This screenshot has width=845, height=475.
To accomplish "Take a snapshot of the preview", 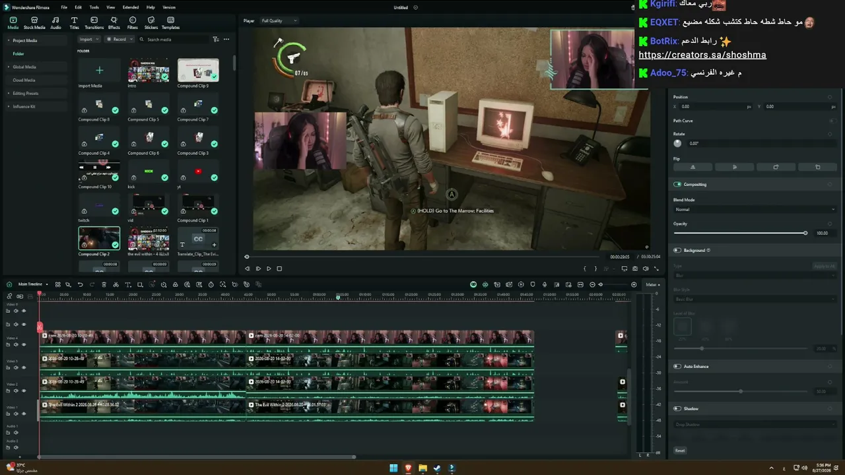I will click(635, 269).
